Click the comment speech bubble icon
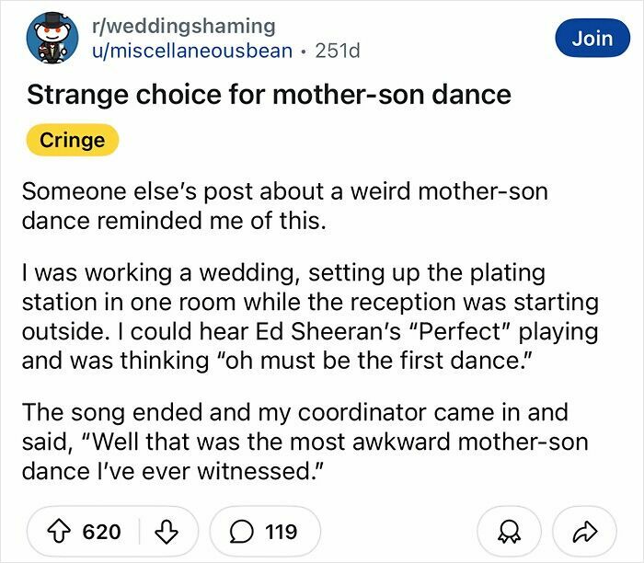Image resolution: width=644 pixels, height=563 pixels. (x=244, y=532)
